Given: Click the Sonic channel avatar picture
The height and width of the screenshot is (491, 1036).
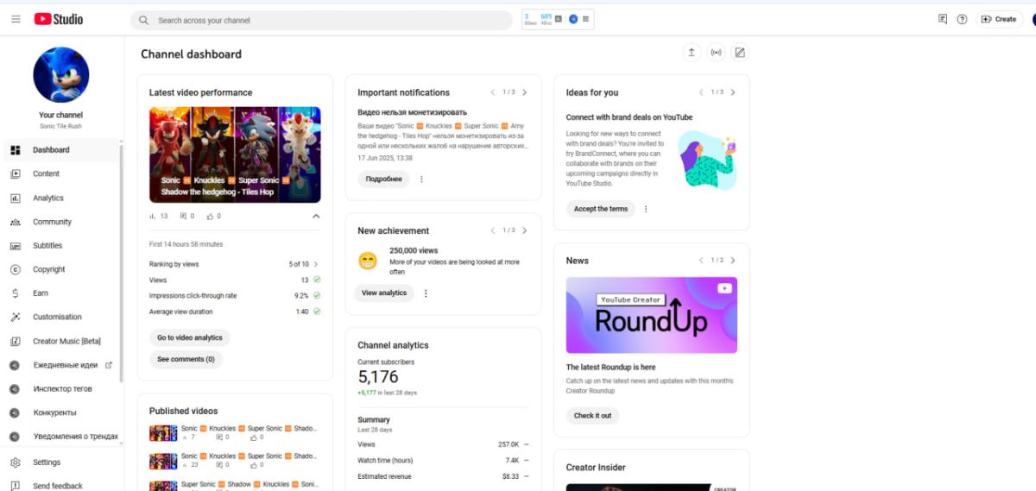Looking at the screenshot, I should (x=61, y=75).
